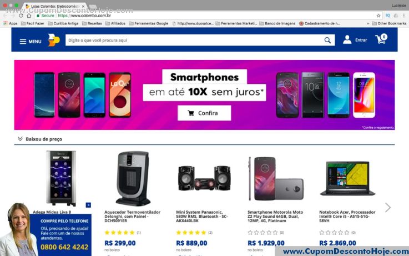Open the Ferramentas Google bookmark folder
The height and width of the screenshot is (256, 409).
click(148, 23)
